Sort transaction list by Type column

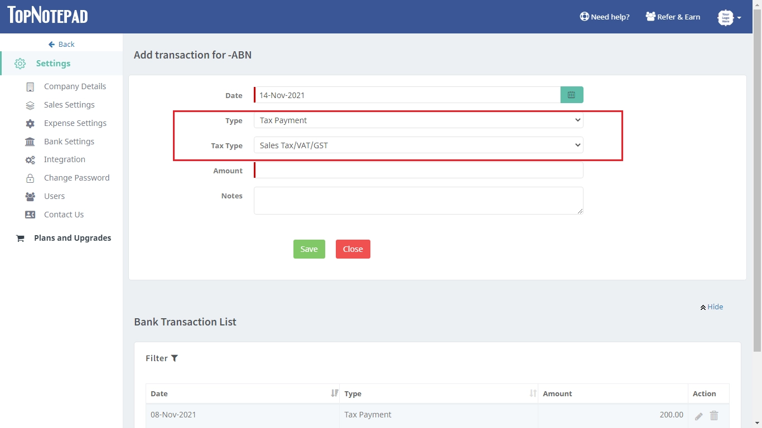[x=533, y=393]
